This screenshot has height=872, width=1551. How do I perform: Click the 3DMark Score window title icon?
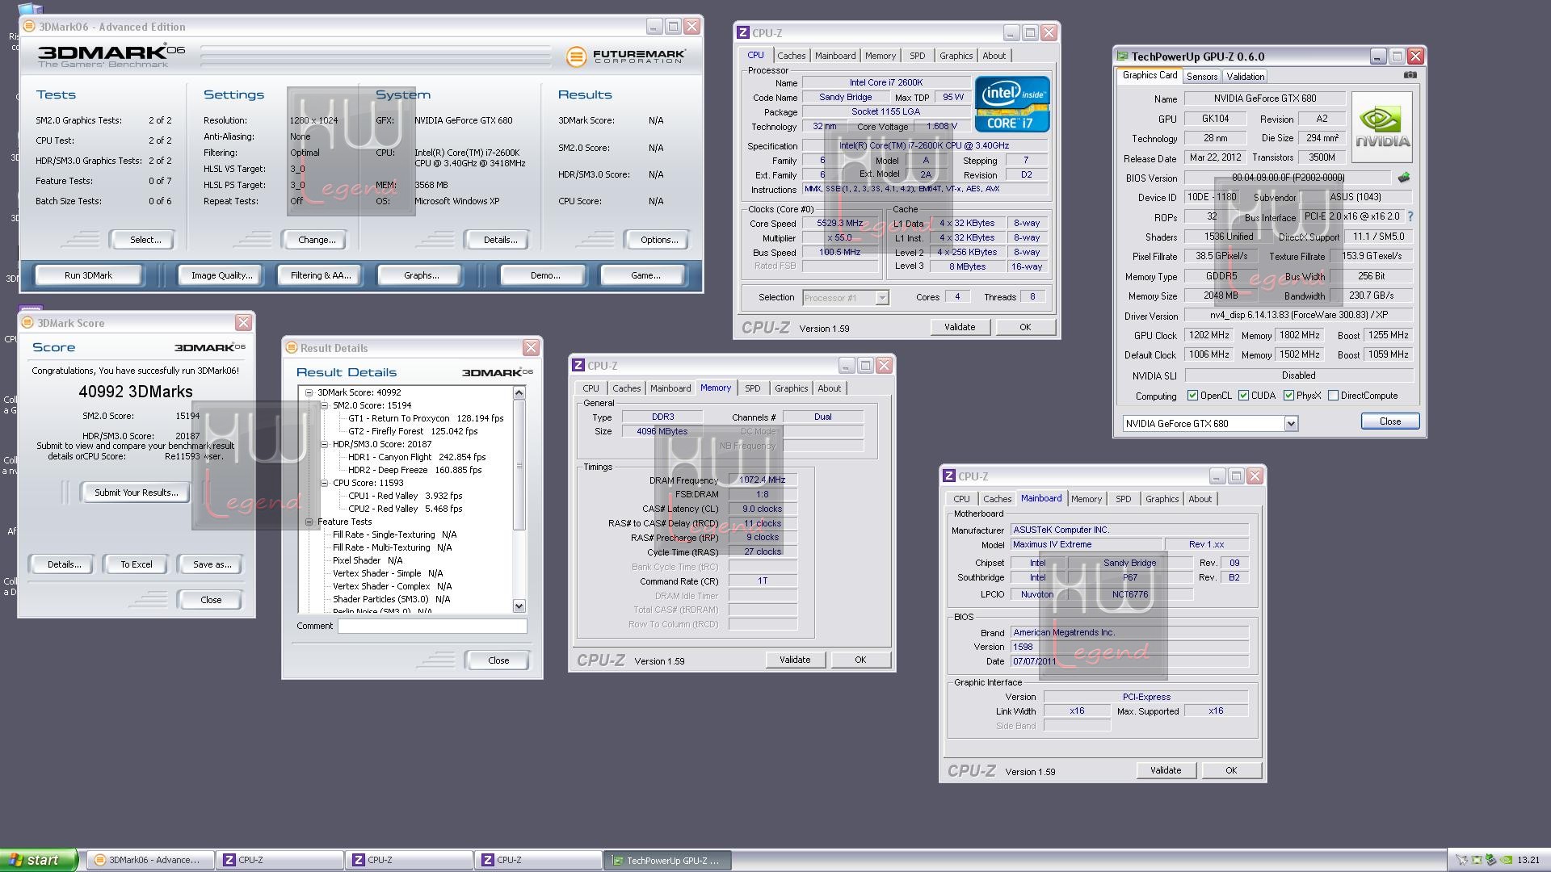(x=27, y=323)
